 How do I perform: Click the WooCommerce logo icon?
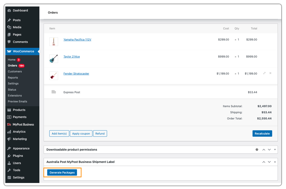click(9, 51)
